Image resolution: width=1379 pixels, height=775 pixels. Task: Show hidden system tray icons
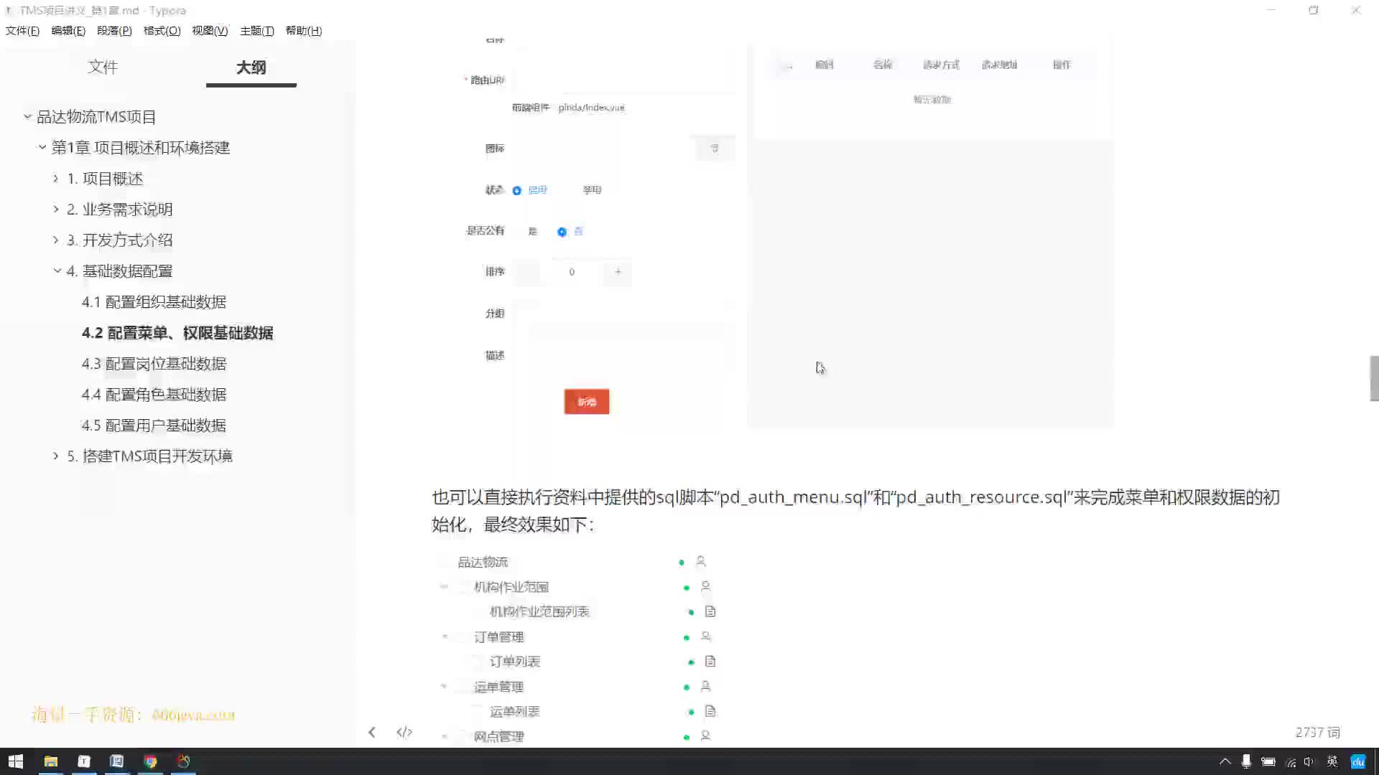click(x=1225, y=761)
